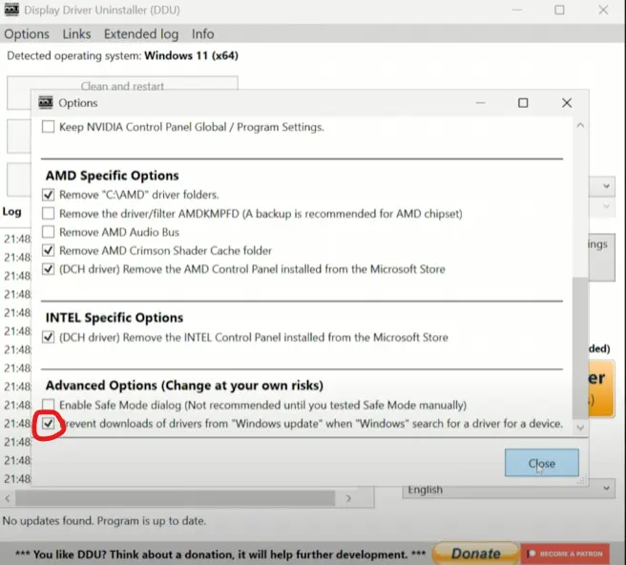Click the Options dialog title bar icon
This screenshot has height=565, width=626.
(x=46, y=103)
